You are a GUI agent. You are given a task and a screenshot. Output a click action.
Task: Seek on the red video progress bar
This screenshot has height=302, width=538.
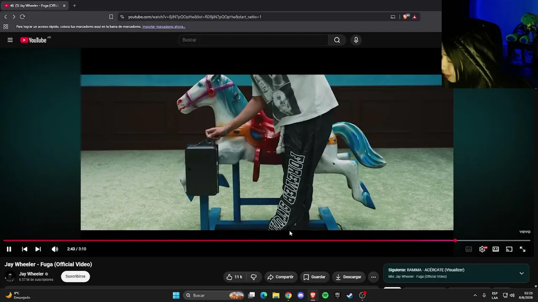point(266,240)
